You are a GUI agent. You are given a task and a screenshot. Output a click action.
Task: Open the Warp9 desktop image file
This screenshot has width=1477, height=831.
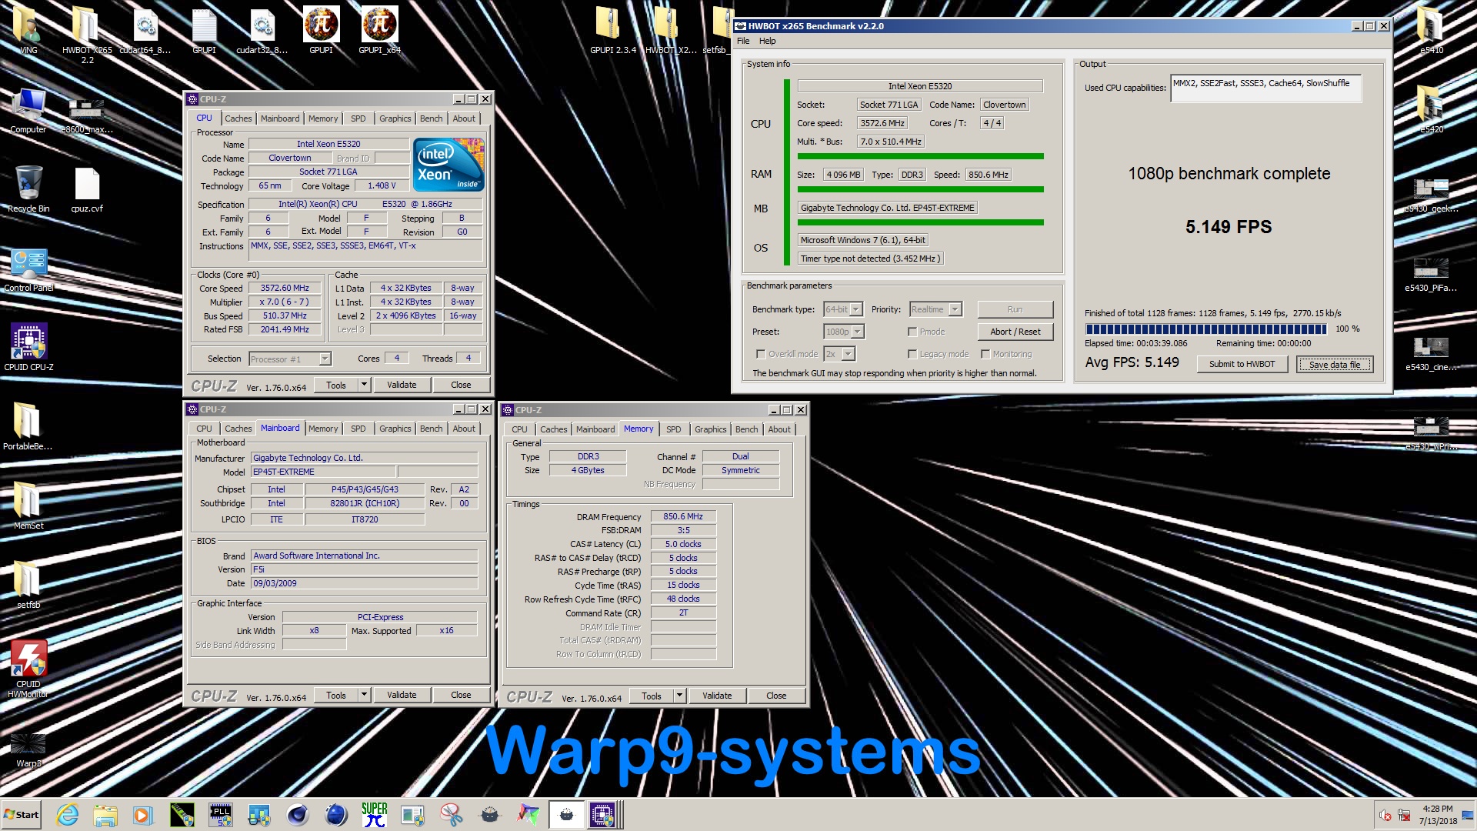click(x=28, y=750)
